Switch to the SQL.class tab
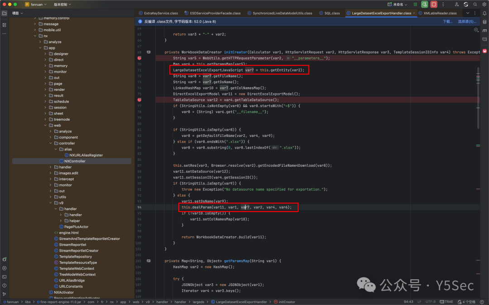 click(329, 13)
